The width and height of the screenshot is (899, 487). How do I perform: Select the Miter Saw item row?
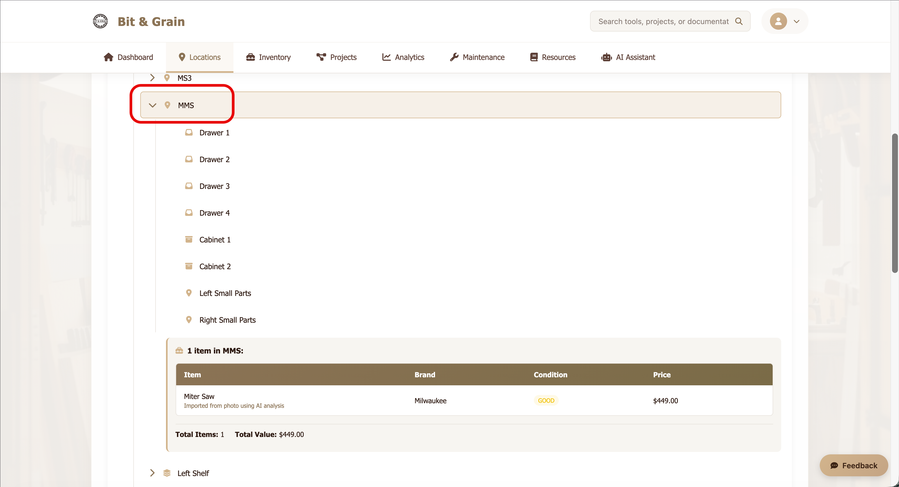pos(474,400)
